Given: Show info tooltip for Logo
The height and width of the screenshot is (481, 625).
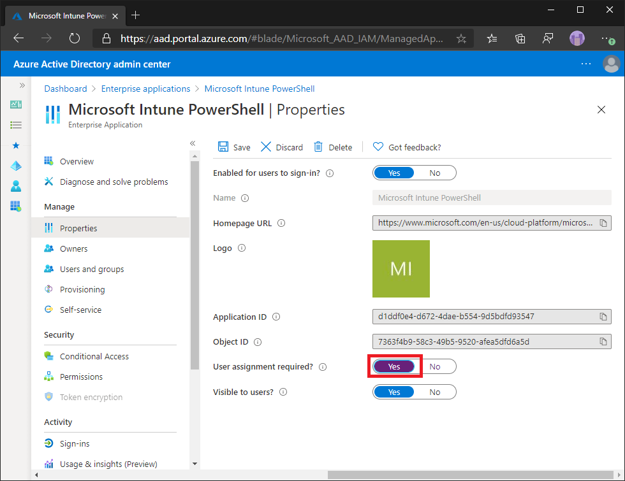Looking at the screenshot, I should click(x=242, y=248).
